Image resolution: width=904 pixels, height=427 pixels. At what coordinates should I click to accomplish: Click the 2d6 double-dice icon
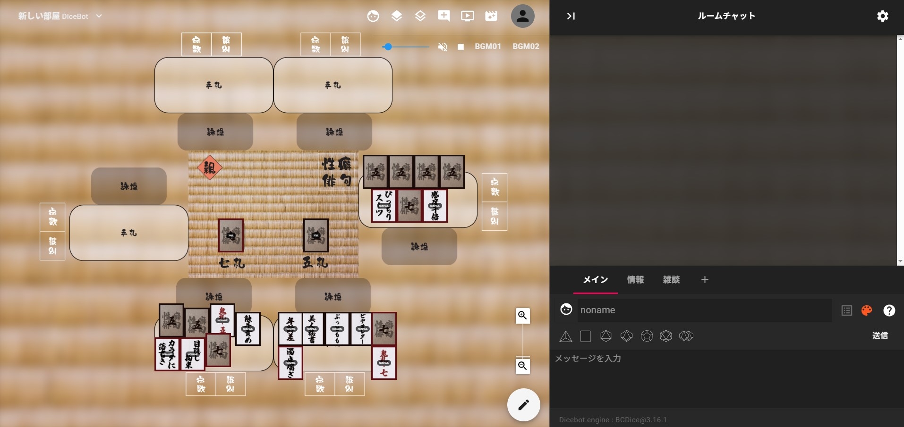(686, 336)
